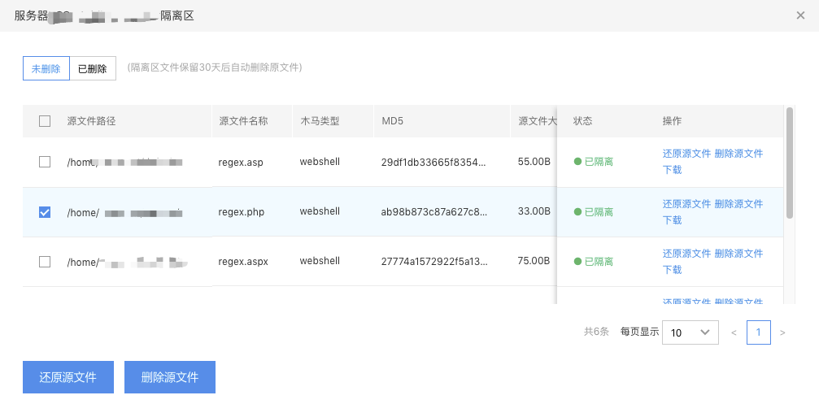The height and width of the screenshot is (417, 819).
Task: Click 下载 link in the regex.aspx row
Action: pyautogui.click(x=673, y=269)
